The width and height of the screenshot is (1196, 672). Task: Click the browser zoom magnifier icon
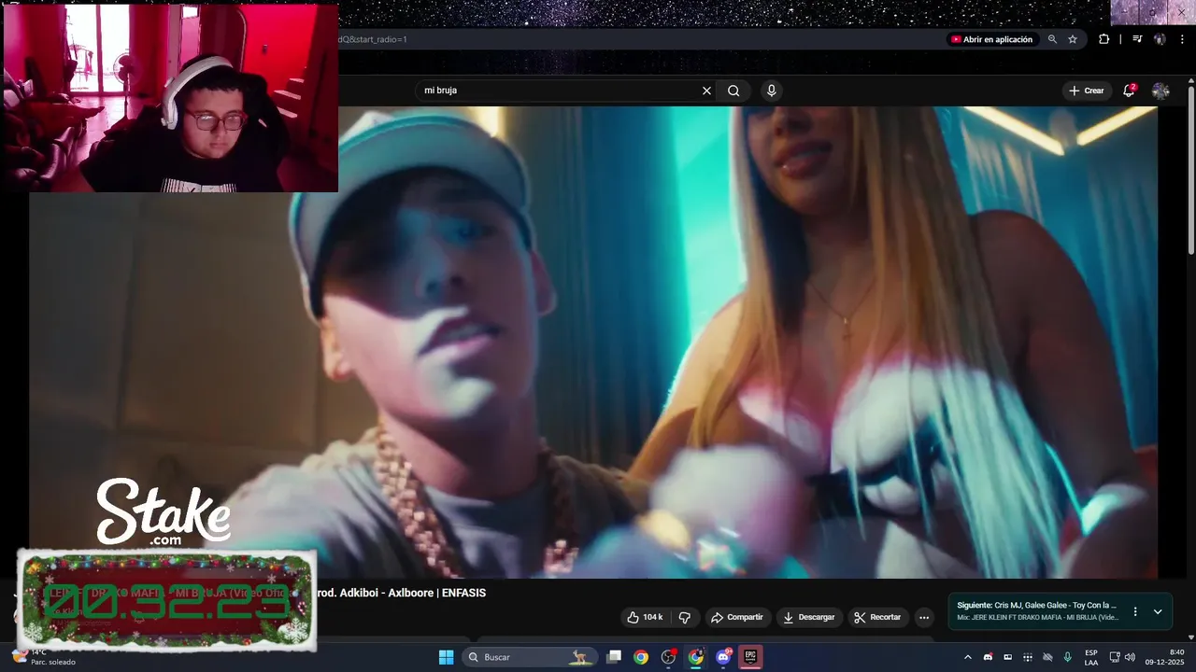click(1052, 39)
